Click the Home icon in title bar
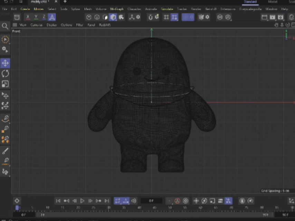 point(21,2)
